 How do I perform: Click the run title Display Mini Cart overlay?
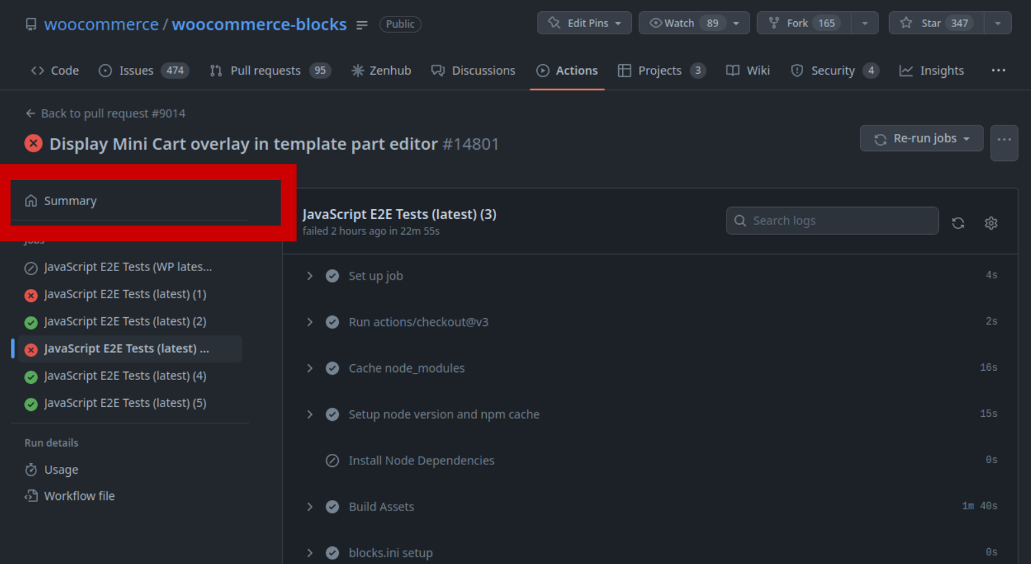coord(244,144)
